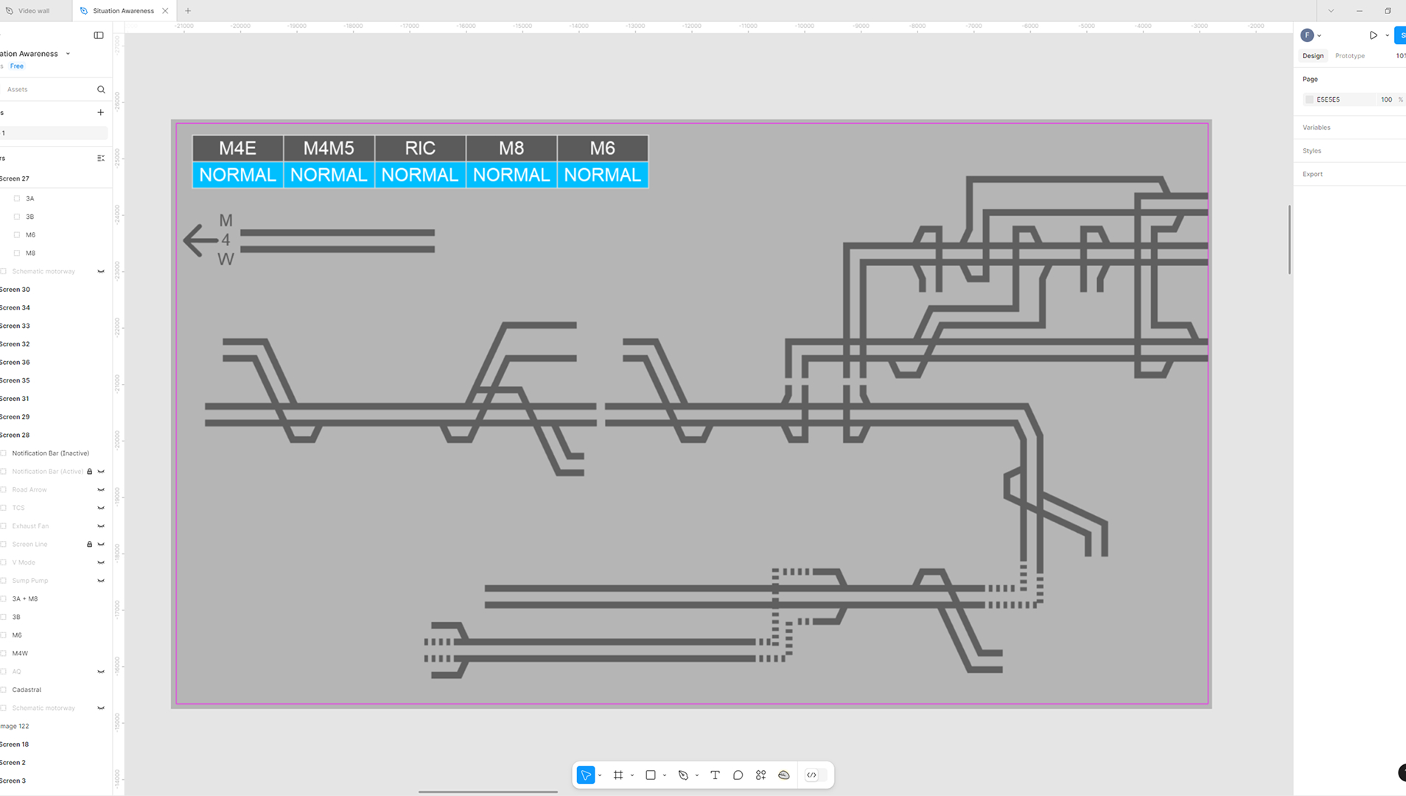Image resolution: width=1406 pixels, height=796 pixels.
Task: Close the Situation Awareness tab
Action: click(x=165, y=11)
